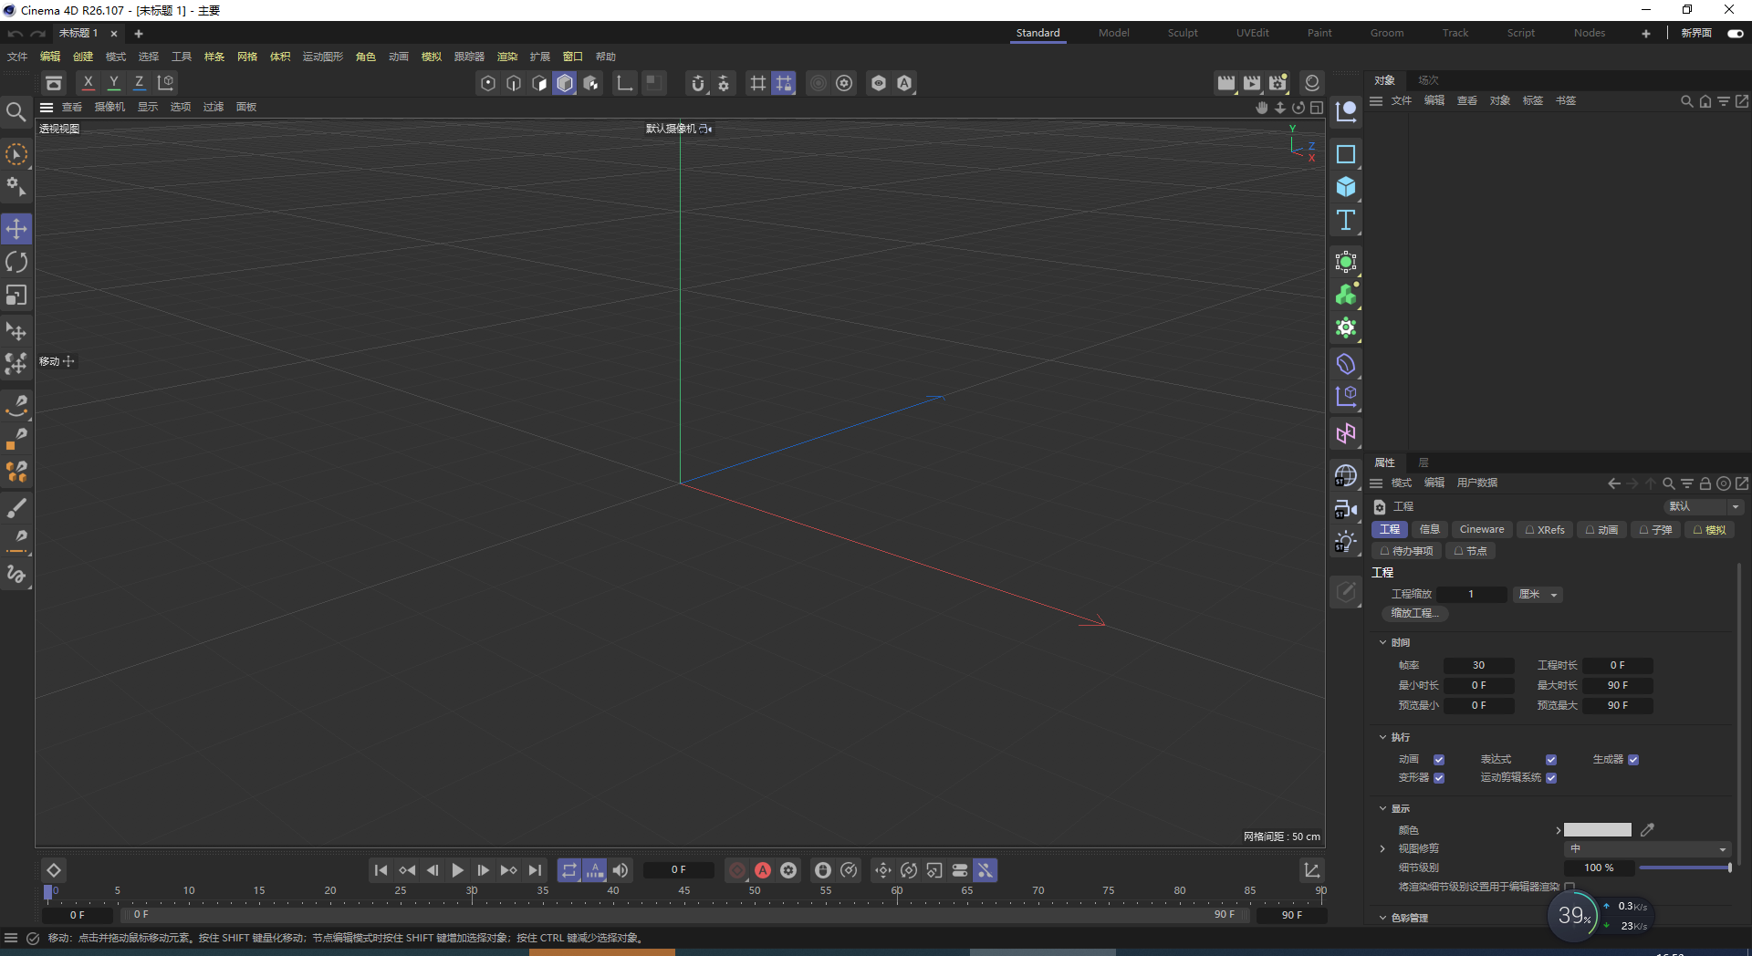Viewport: 1752px width, 956px height.
Task: Uncheck the 表达式 checkbox
Action: [x=1551, y=760]
